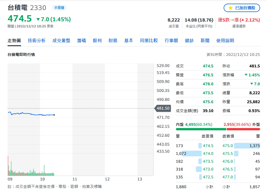
Task: Open the 同業比較 tab
Action: coord(149,41)
